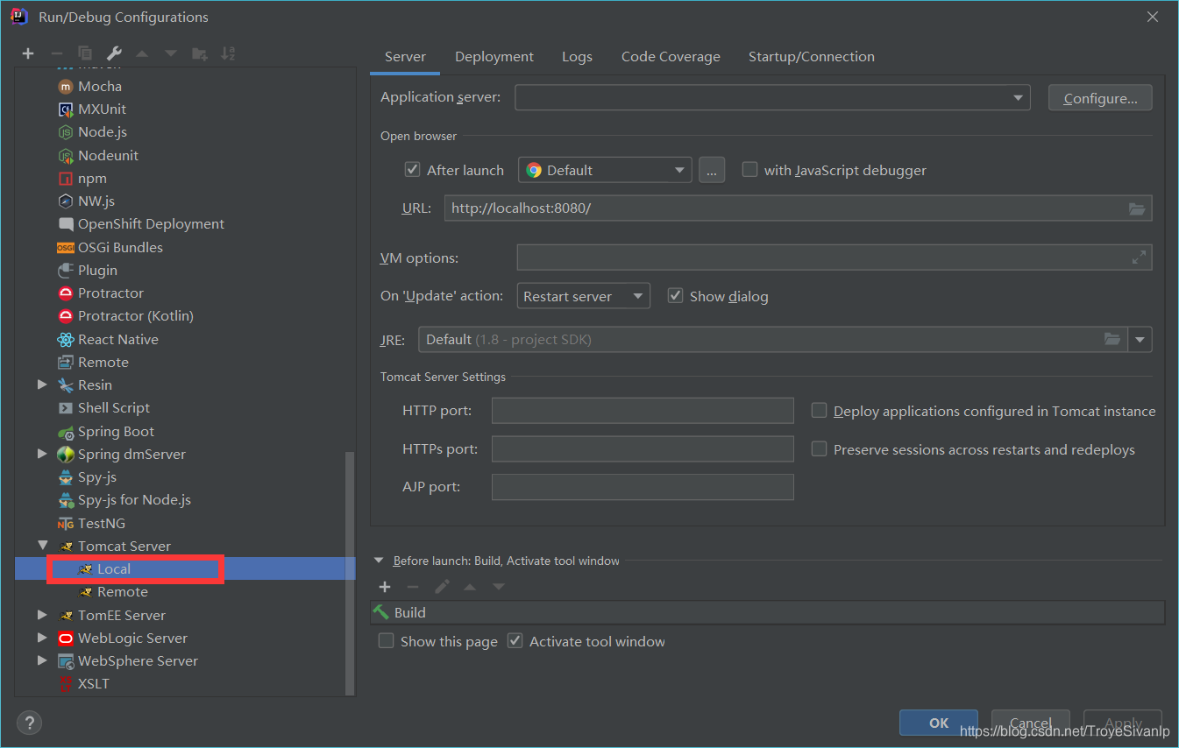
Task: Add a Before launch task plus icon
Action: [385, 586]
